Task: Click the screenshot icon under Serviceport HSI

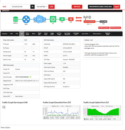Action: point(4,107)
